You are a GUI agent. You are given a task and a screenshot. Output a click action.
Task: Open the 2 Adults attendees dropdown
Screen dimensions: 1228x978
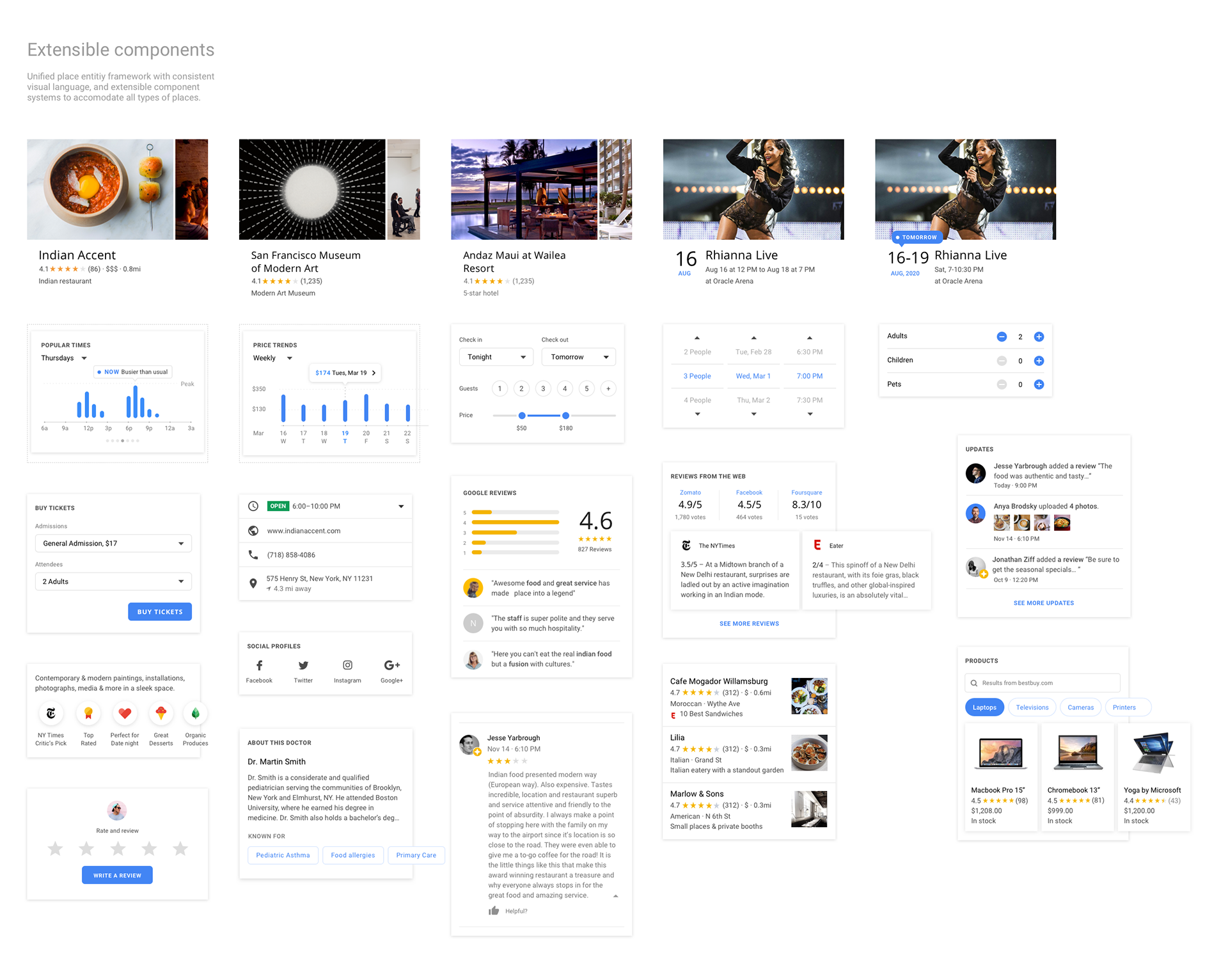click(113, 581)
